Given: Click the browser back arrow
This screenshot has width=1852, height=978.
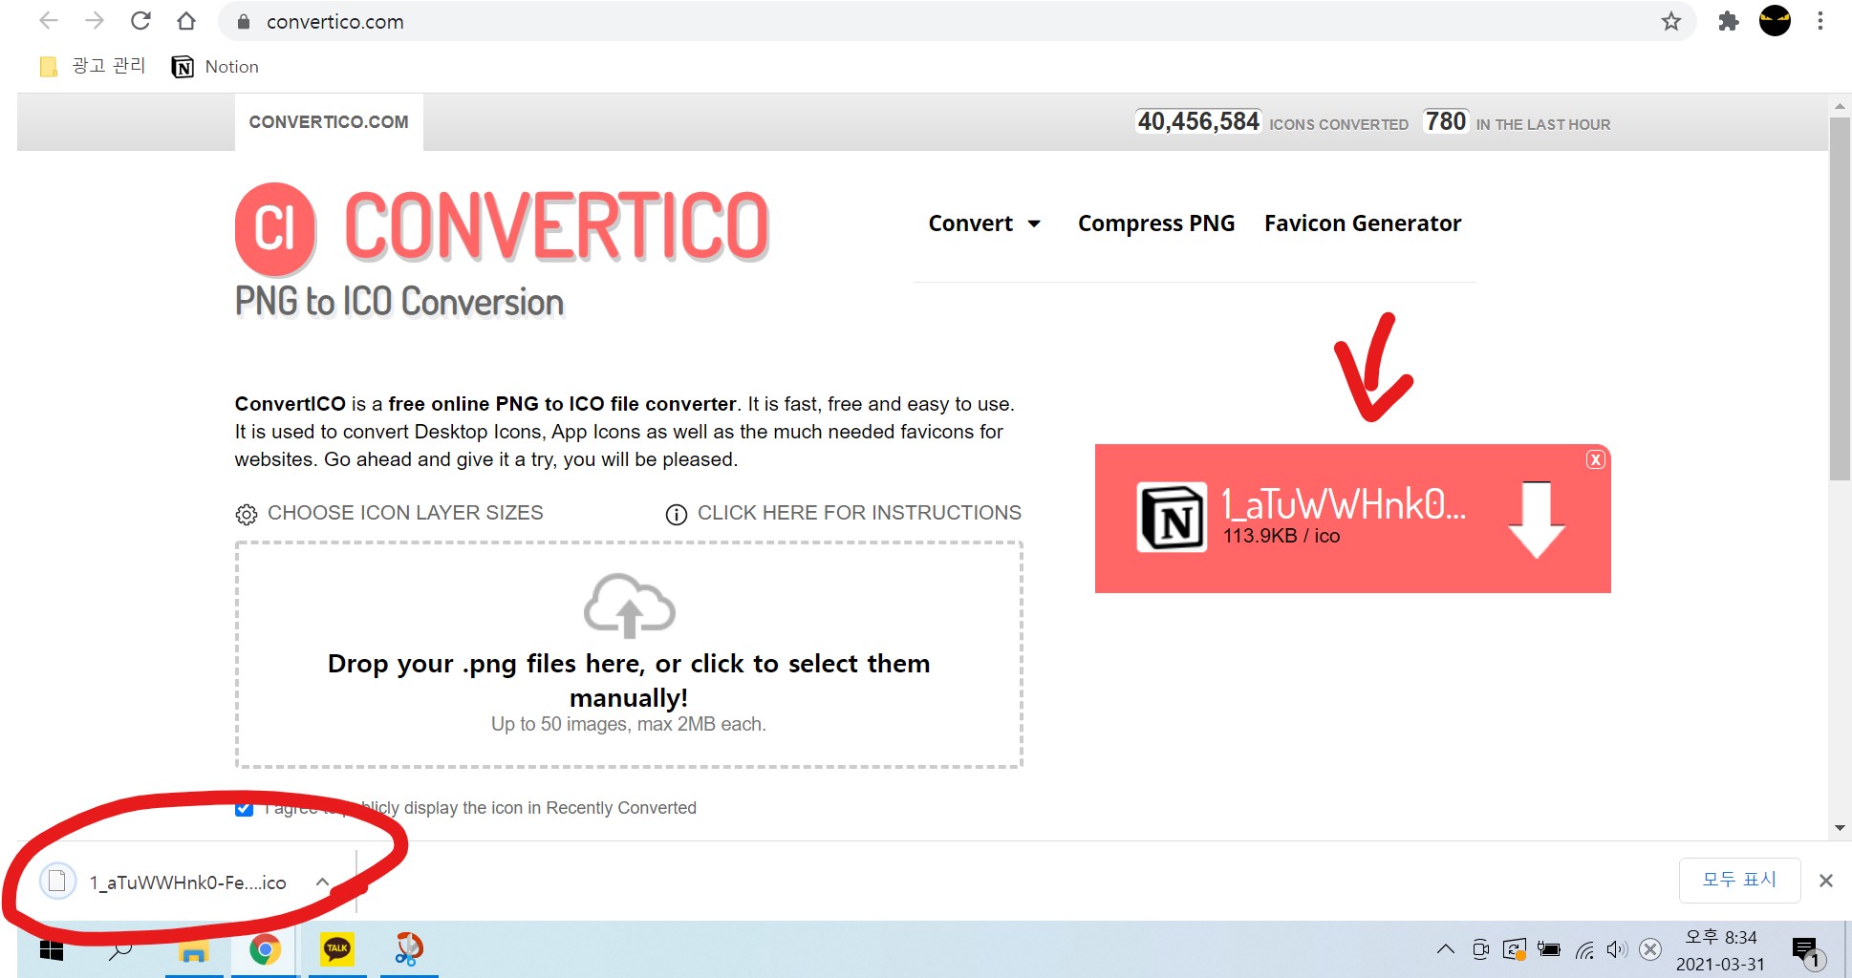Looking at the screenshot, I should tap(49, 21).
